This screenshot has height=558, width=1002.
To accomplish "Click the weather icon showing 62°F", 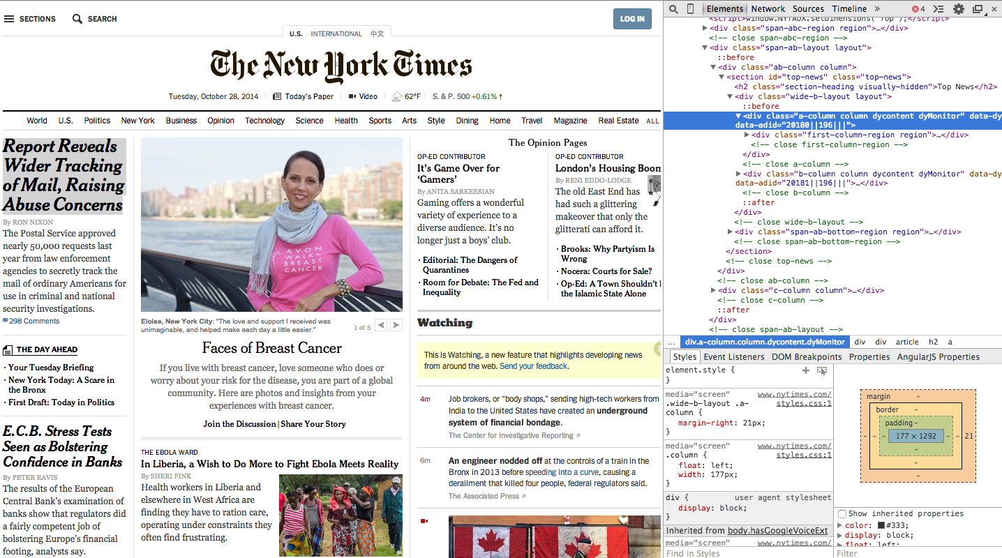I will pyautogui.click(x=396, y=96).
